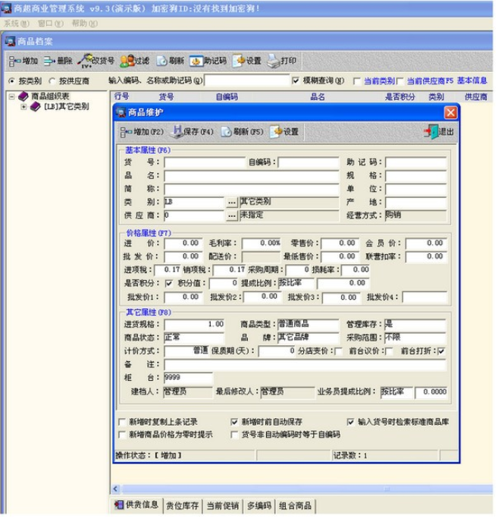
Task: Click the application icon in the title bar
Action: [x=6, y=8]
